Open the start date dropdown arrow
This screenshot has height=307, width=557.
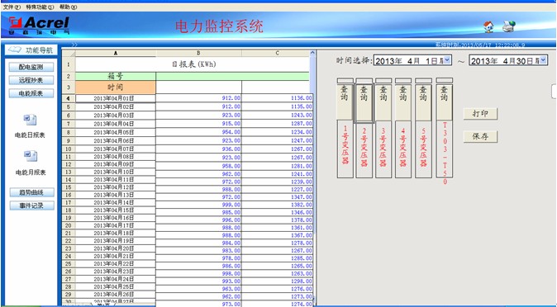[447, 60]
